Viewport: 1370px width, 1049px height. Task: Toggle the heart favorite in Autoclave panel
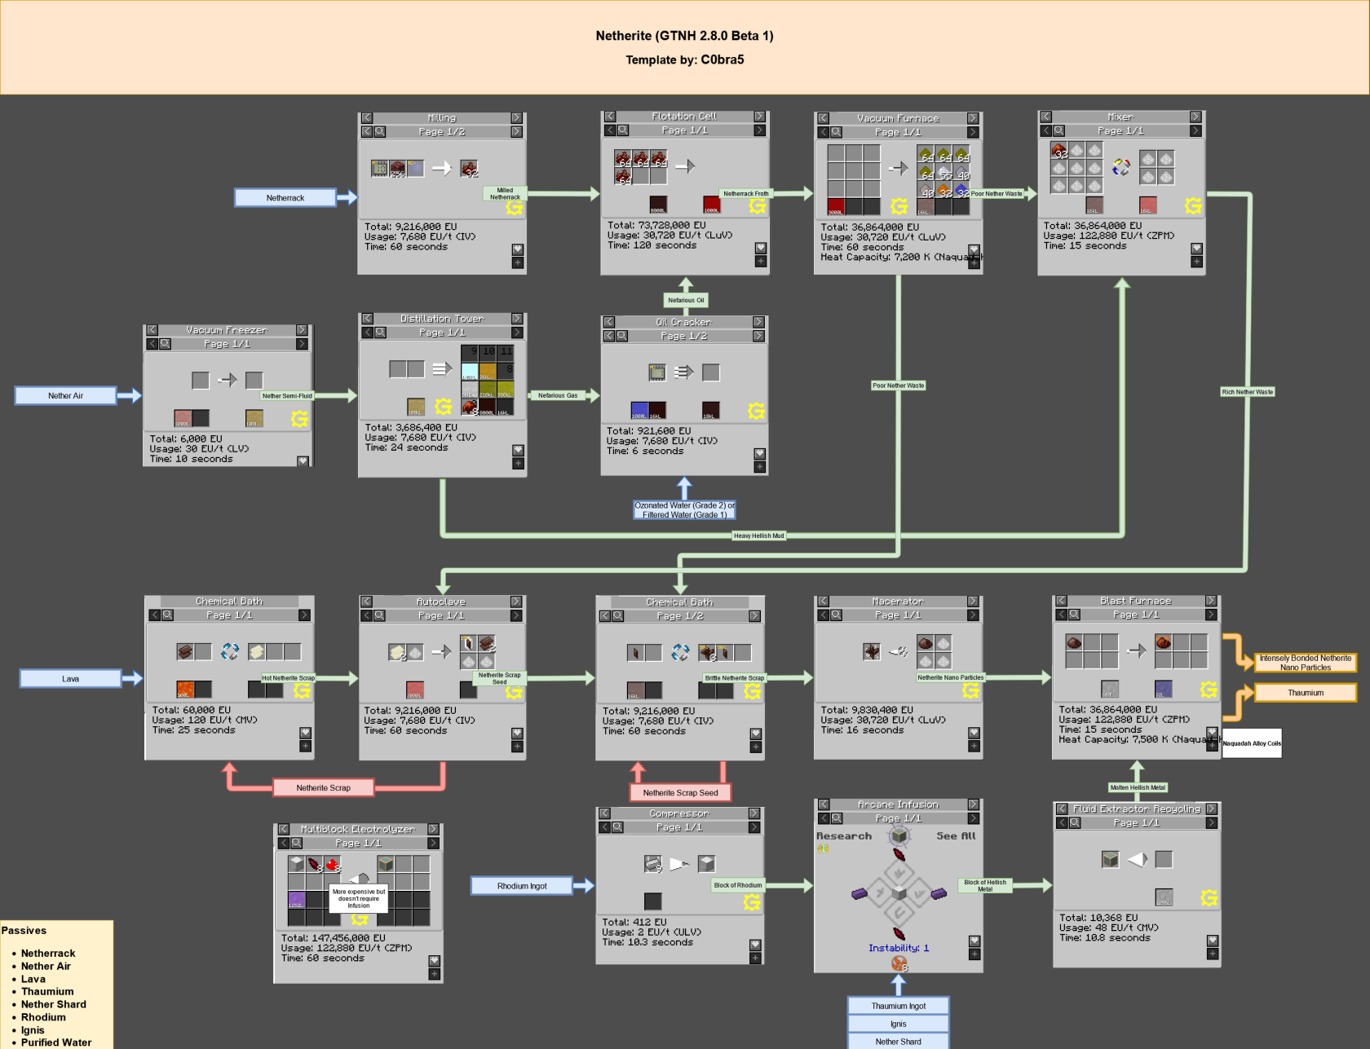point(517,734)
